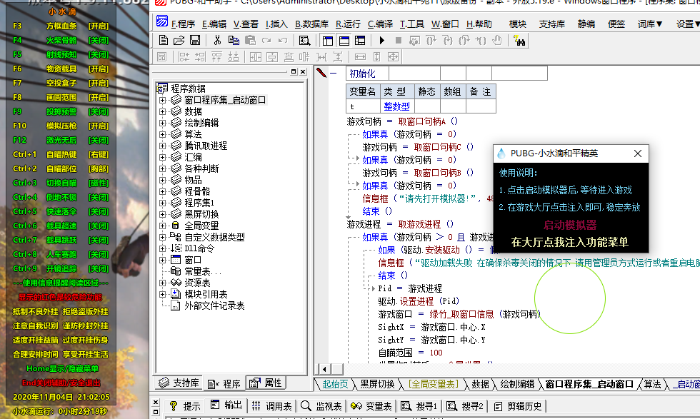Expand the 全局变量 tree node
Viewport: 700px width, 419px height.
(162, 226)
